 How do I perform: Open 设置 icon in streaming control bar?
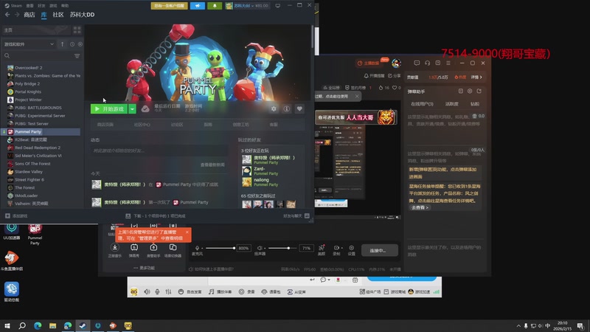point(351,250)
